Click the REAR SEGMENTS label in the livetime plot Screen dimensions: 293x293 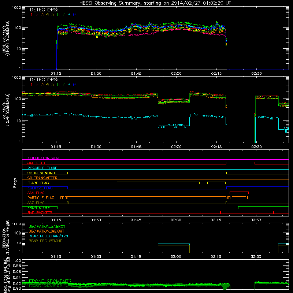point(49,285)
